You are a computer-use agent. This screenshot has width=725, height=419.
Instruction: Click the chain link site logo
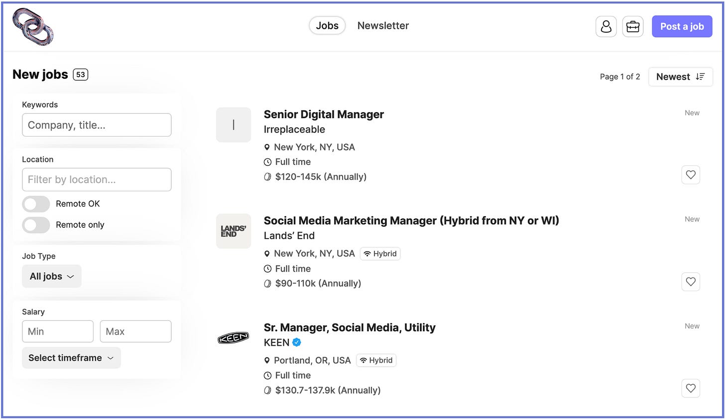click(33, 26)
